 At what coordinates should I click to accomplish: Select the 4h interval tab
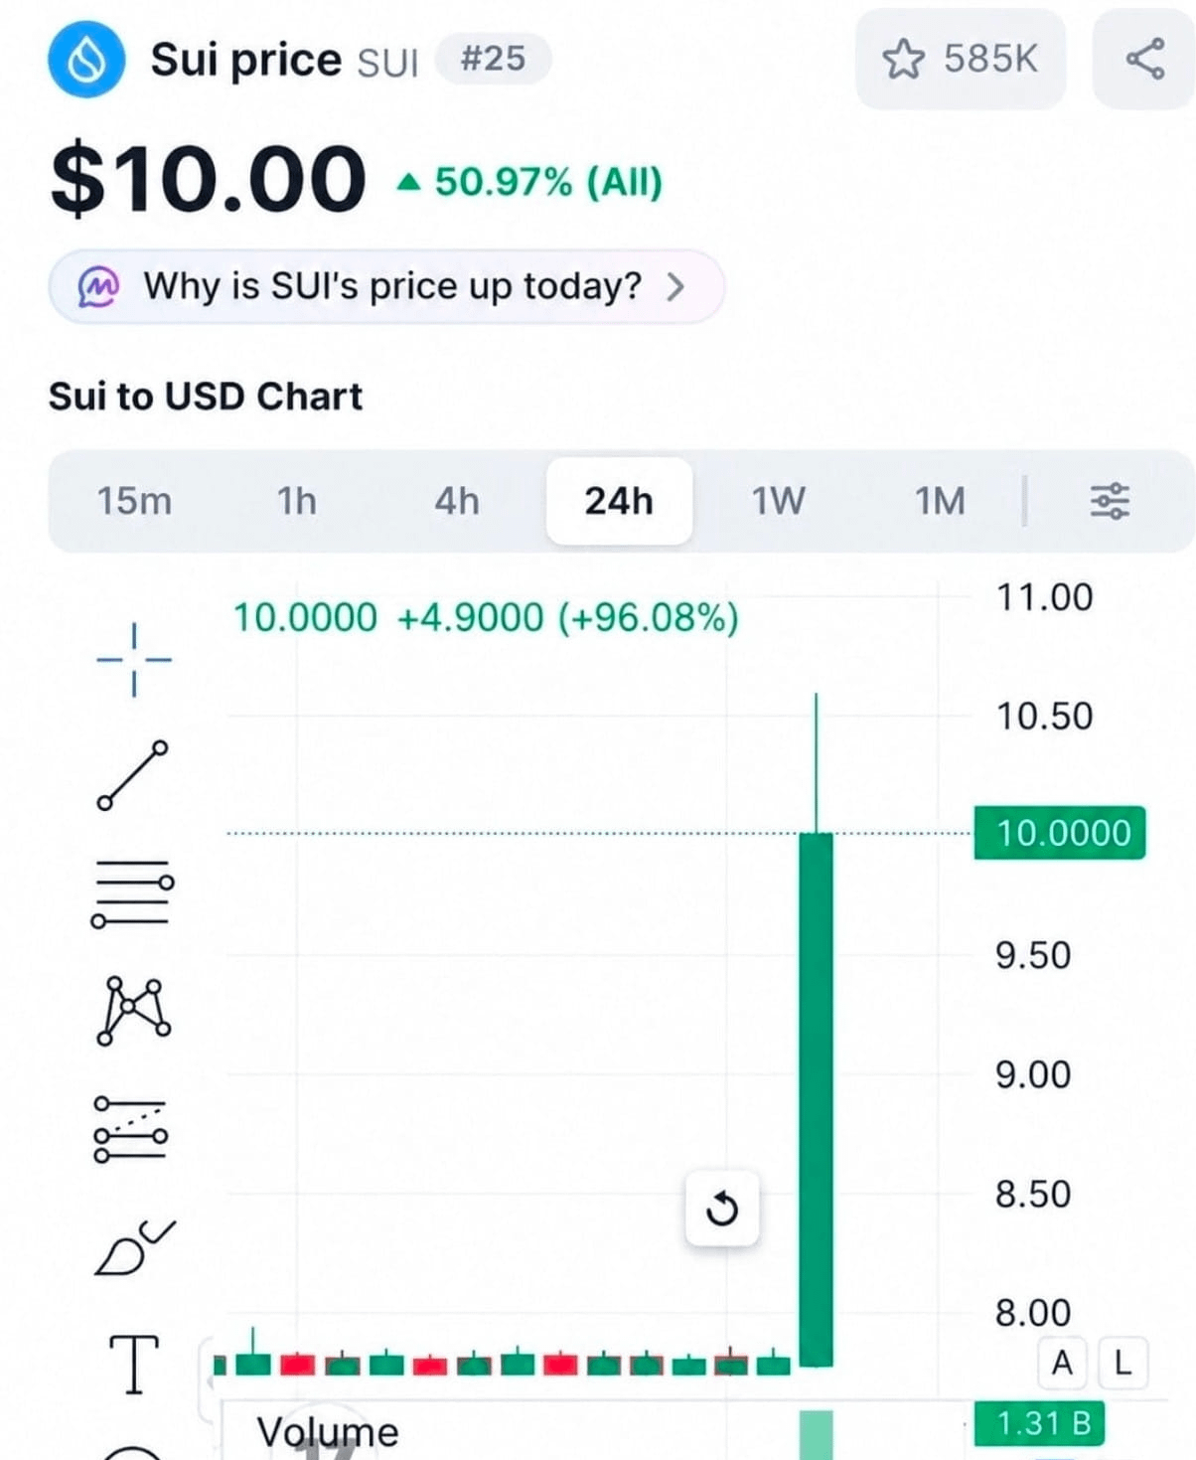(457, 501)
